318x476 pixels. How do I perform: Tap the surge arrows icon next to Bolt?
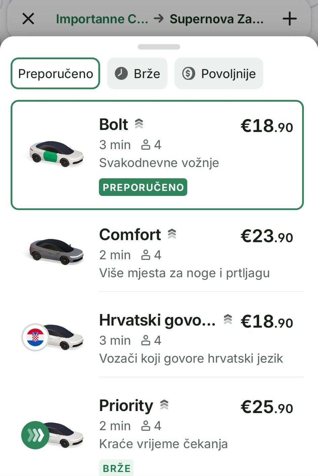coord(139,124)
